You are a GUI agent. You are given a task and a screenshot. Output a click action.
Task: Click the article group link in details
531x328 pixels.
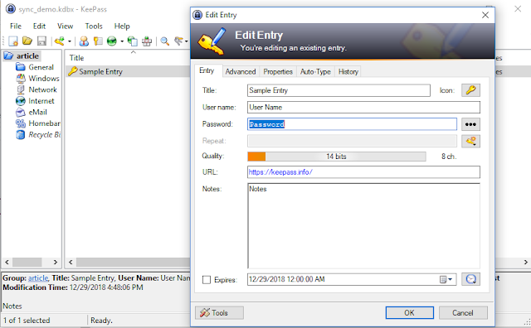pyautogui.click(x=38, y=278)
